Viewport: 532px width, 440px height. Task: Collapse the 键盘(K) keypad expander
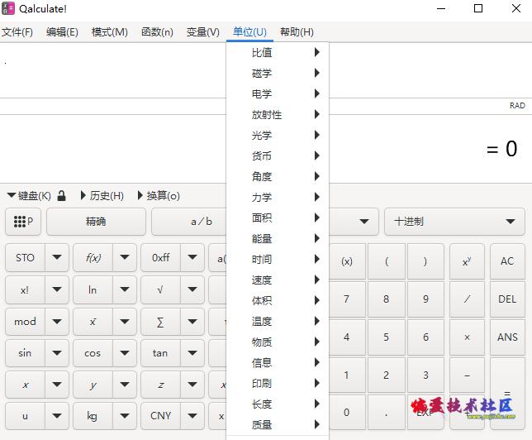pos(29,196)
